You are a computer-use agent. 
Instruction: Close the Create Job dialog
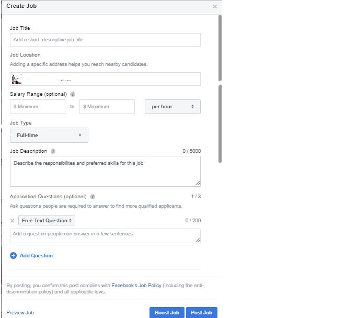tap(214, 7)
